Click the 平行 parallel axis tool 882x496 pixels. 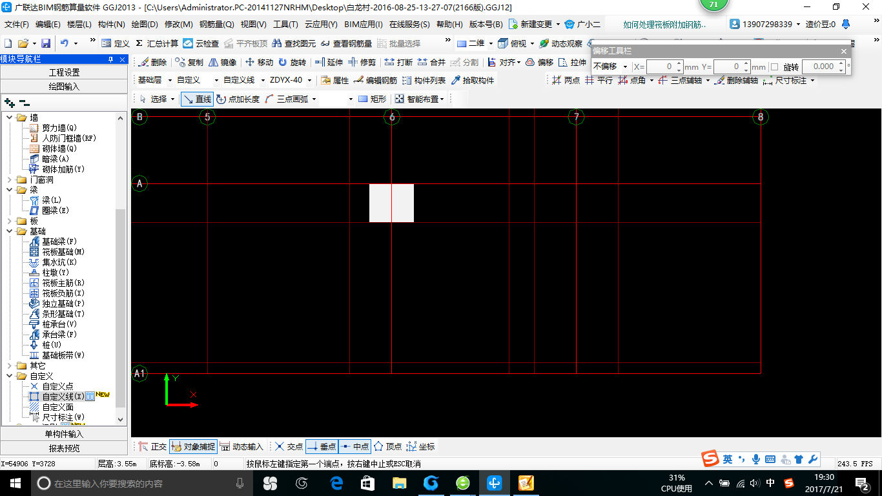click(599, 81)
